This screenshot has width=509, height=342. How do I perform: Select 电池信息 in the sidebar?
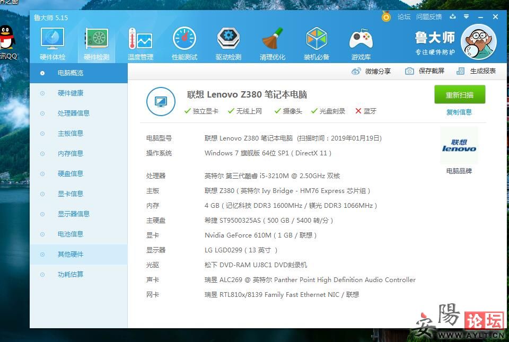(78, 234)
